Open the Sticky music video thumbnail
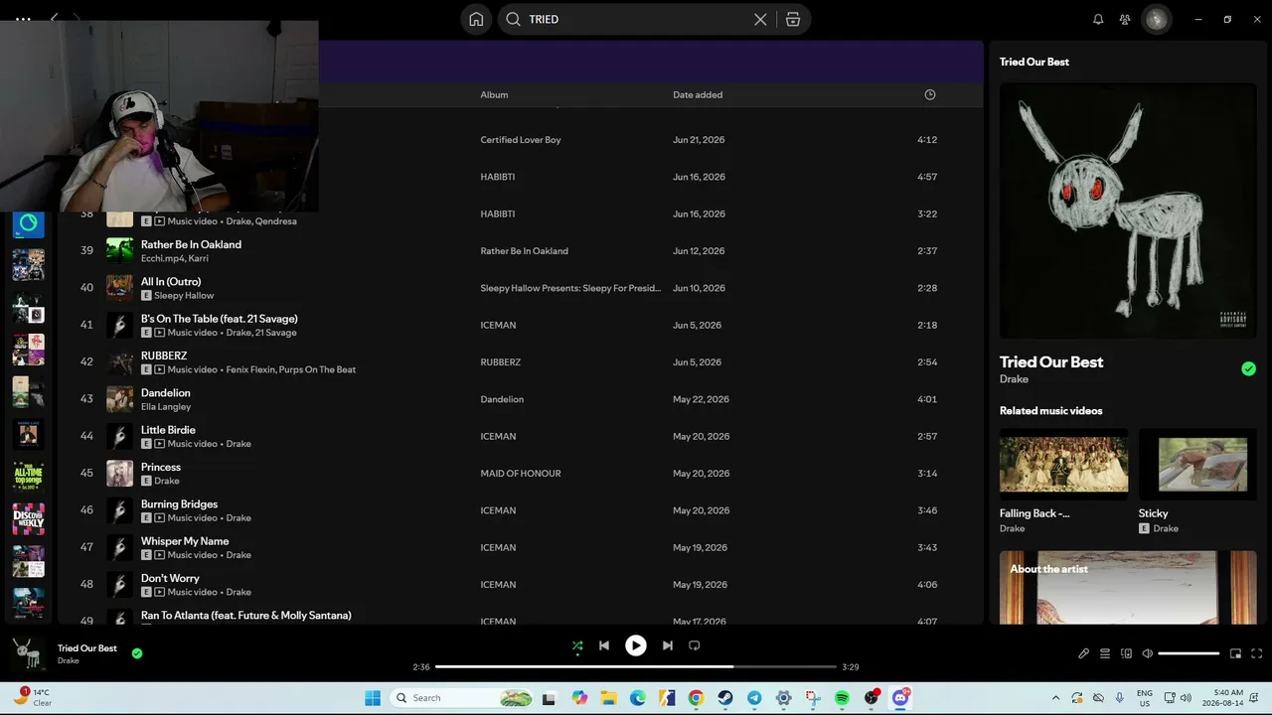Image resolution: width=1272 pixels, height=715 pixels. point(1197,464)
